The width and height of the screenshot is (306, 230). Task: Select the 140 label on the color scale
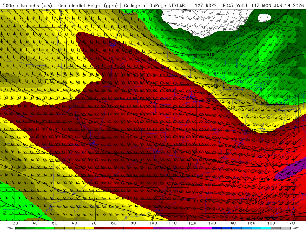pyautogui.click(x=232, y=223)
